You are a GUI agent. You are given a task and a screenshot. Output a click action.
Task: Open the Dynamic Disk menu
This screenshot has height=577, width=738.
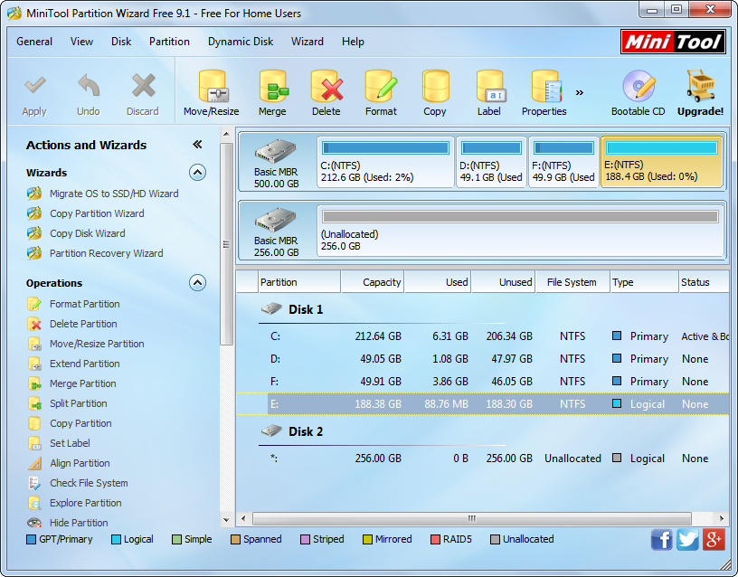coord(241,42)
